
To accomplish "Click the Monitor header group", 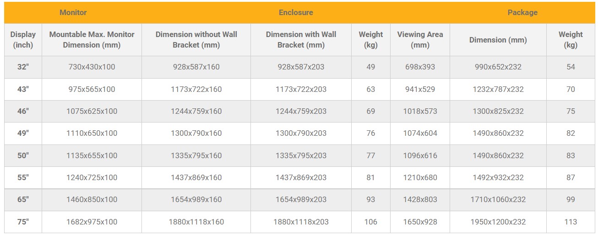I will tap(73, 12).
